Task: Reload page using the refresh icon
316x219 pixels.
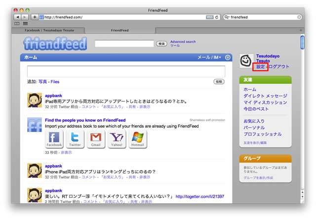Action: tap(217, 17)
